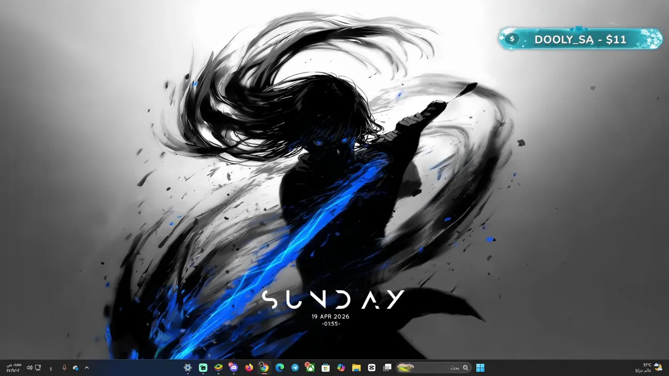Switch the input language indicator

point(51,368)
